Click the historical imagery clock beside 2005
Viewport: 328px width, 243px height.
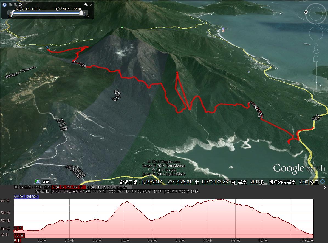click(x=38, y=181)
